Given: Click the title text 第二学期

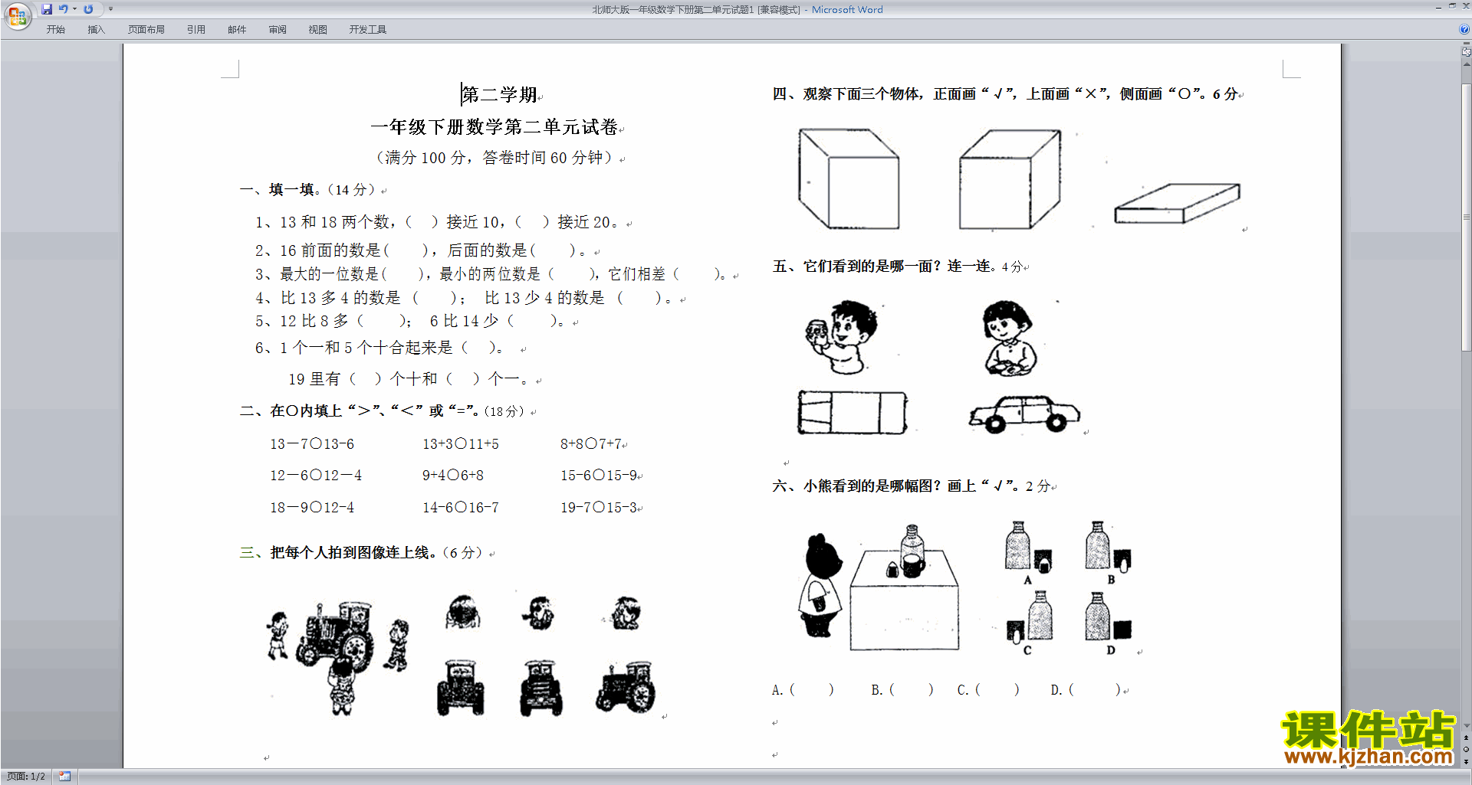Looking at the screenshot, I should (499, 94).
